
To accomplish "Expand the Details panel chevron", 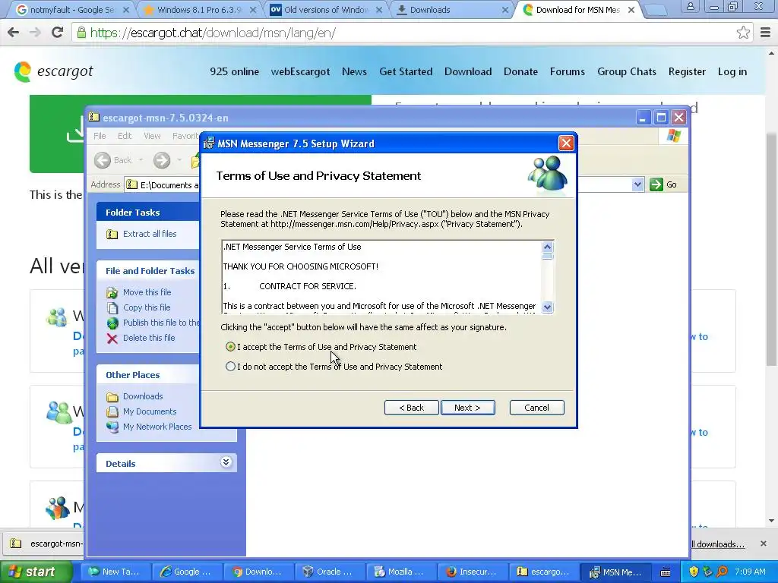I will (225, 462).
